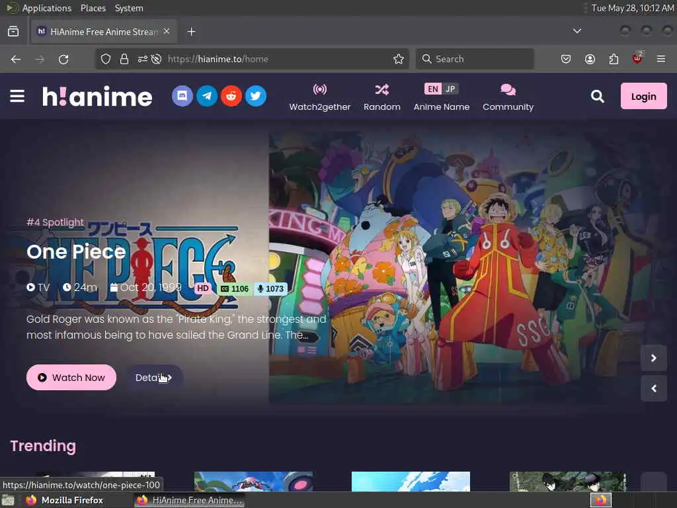
Task: Go to previous spotlight slide arrow
Action: click(654, 388)
